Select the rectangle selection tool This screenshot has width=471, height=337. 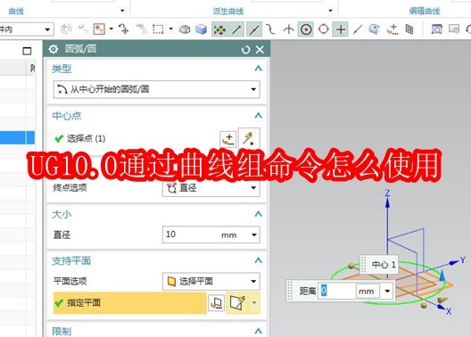pos(158,29)
